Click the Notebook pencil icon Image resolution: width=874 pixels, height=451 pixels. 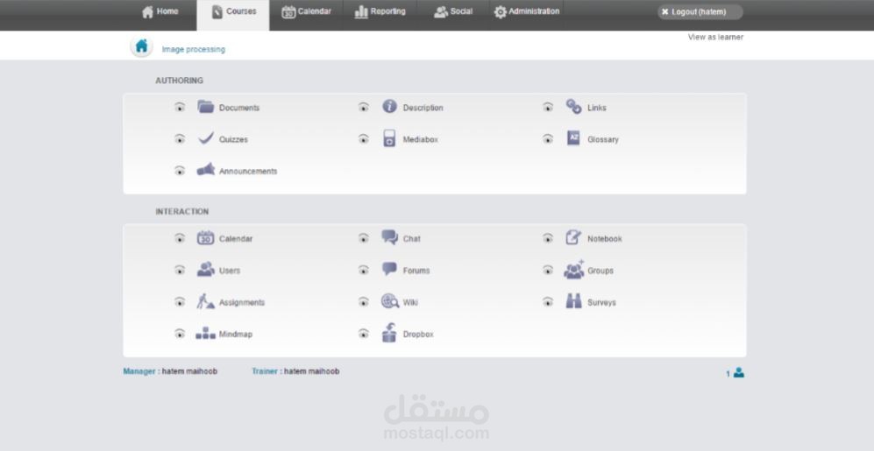573,237
